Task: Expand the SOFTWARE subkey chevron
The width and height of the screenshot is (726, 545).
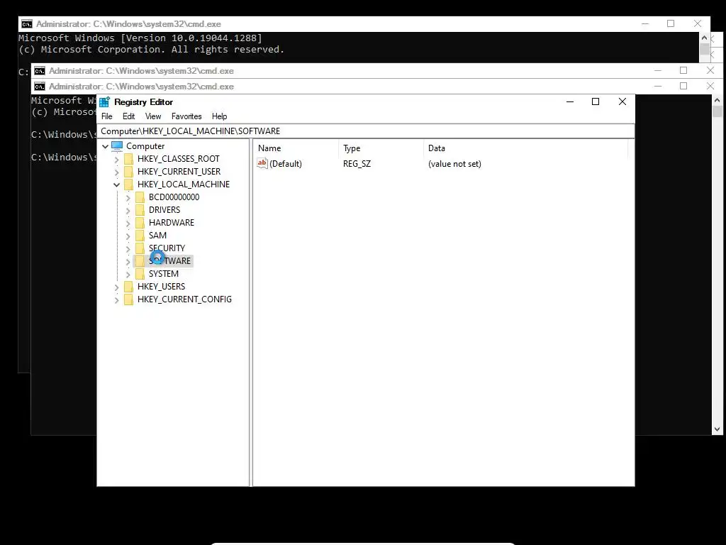Action: coord(128,261)
